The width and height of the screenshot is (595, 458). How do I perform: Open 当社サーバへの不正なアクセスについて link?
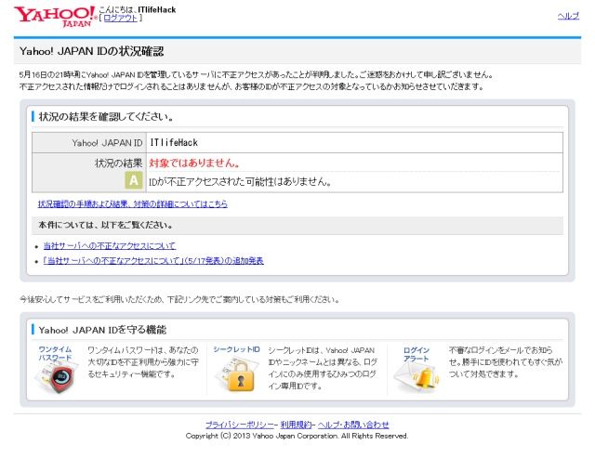point(110,245)
